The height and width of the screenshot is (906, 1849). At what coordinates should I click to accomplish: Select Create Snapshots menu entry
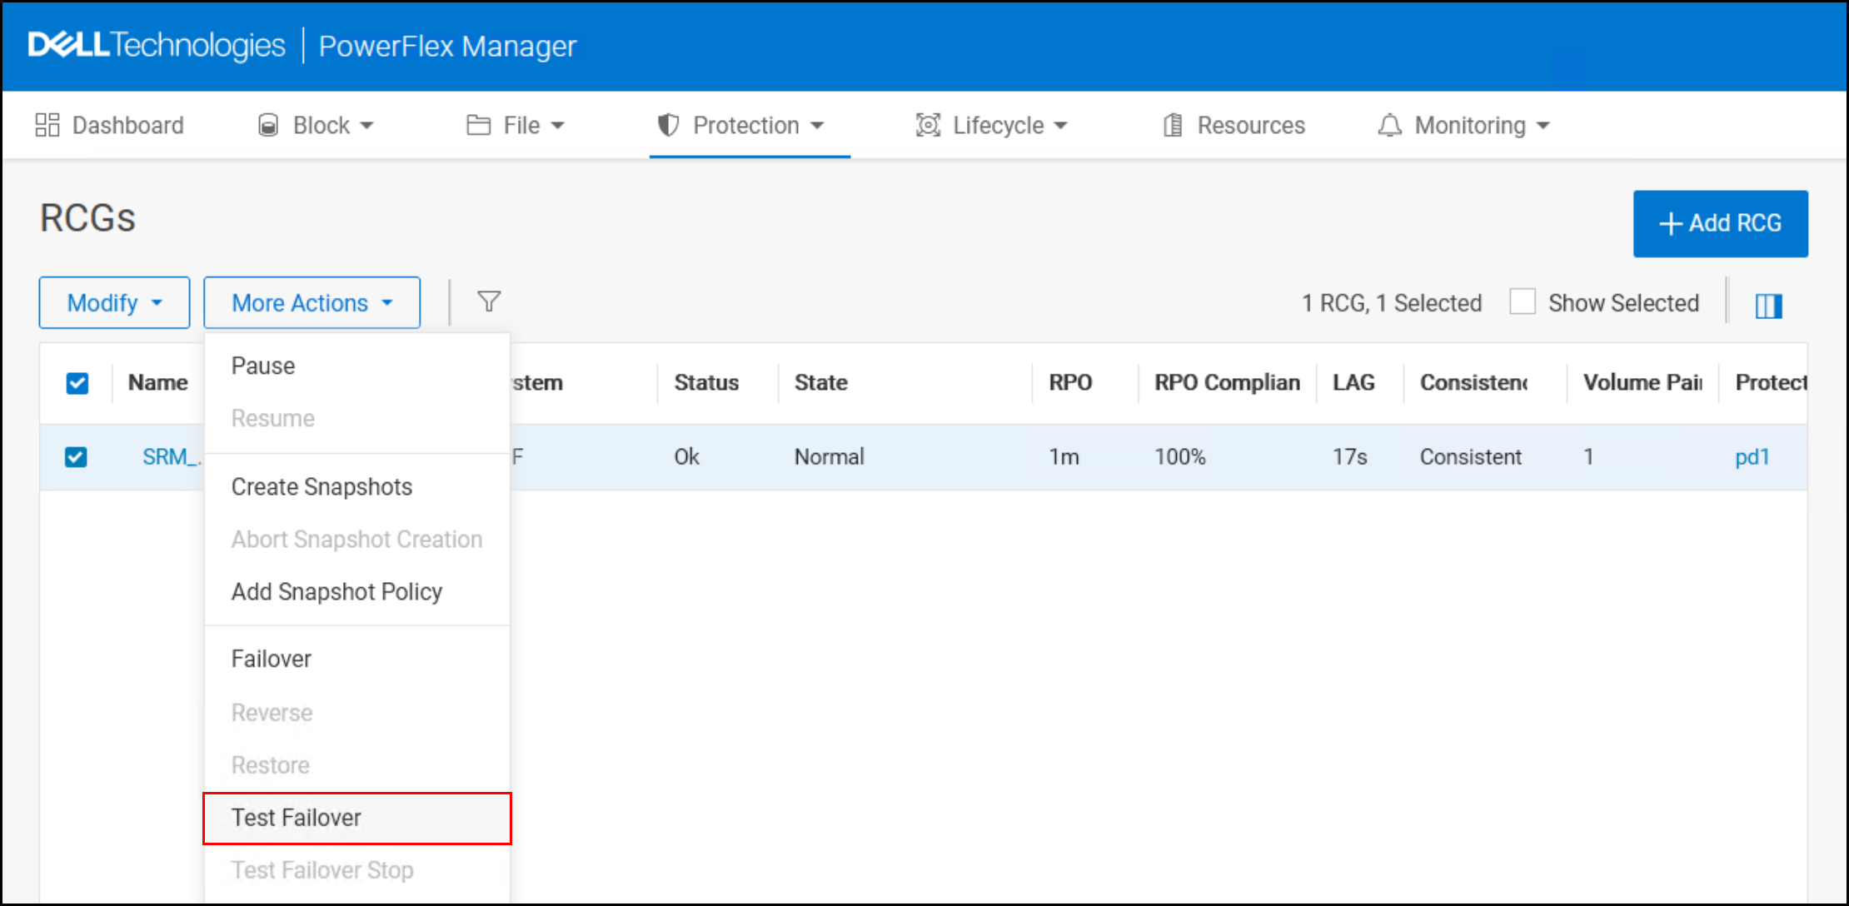(357, 486)
